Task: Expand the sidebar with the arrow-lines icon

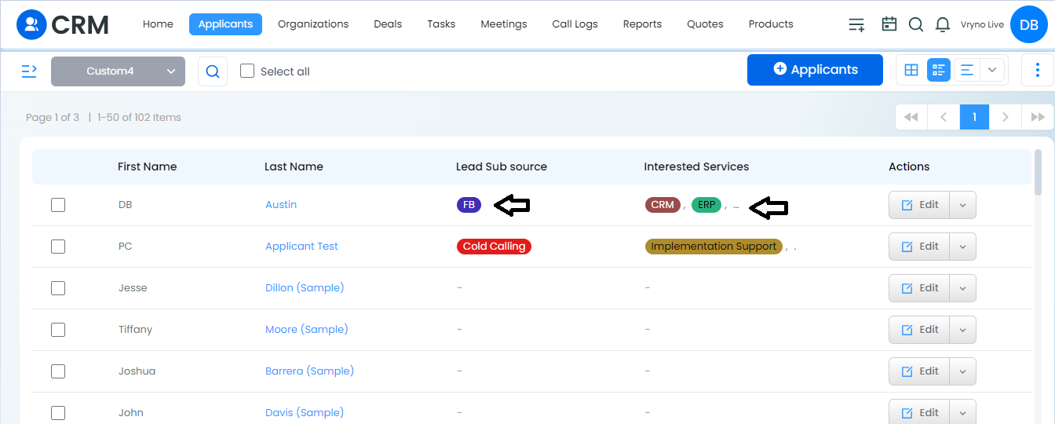Action: point(29,71)
